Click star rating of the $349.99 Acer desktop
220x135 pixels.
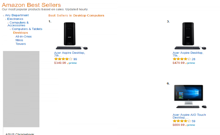point(63,59)
